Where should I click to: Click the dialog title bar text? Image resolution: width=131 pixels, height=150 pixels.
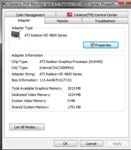click(63, 4)
